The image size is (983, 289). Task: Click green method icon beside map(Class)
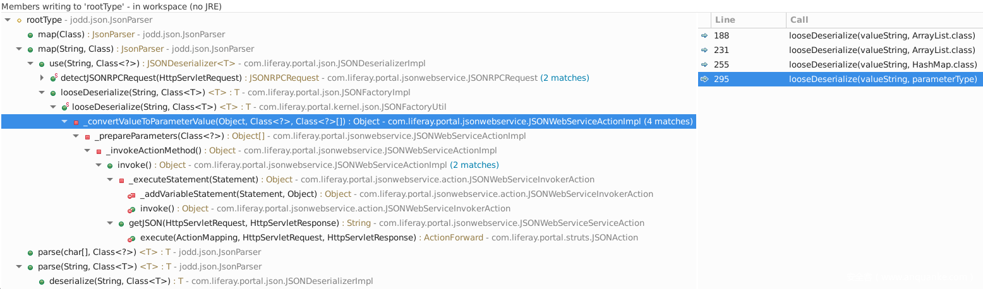click(x=30, y=35)
